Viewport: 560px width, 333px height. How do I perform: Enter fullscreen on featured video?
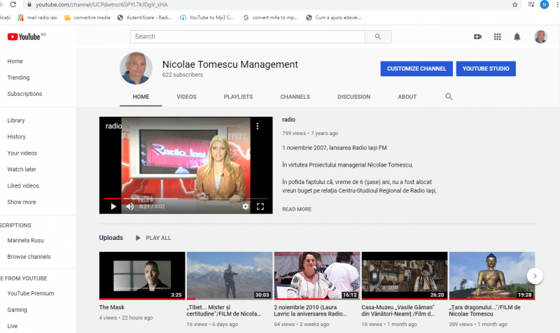coord(260,206)
